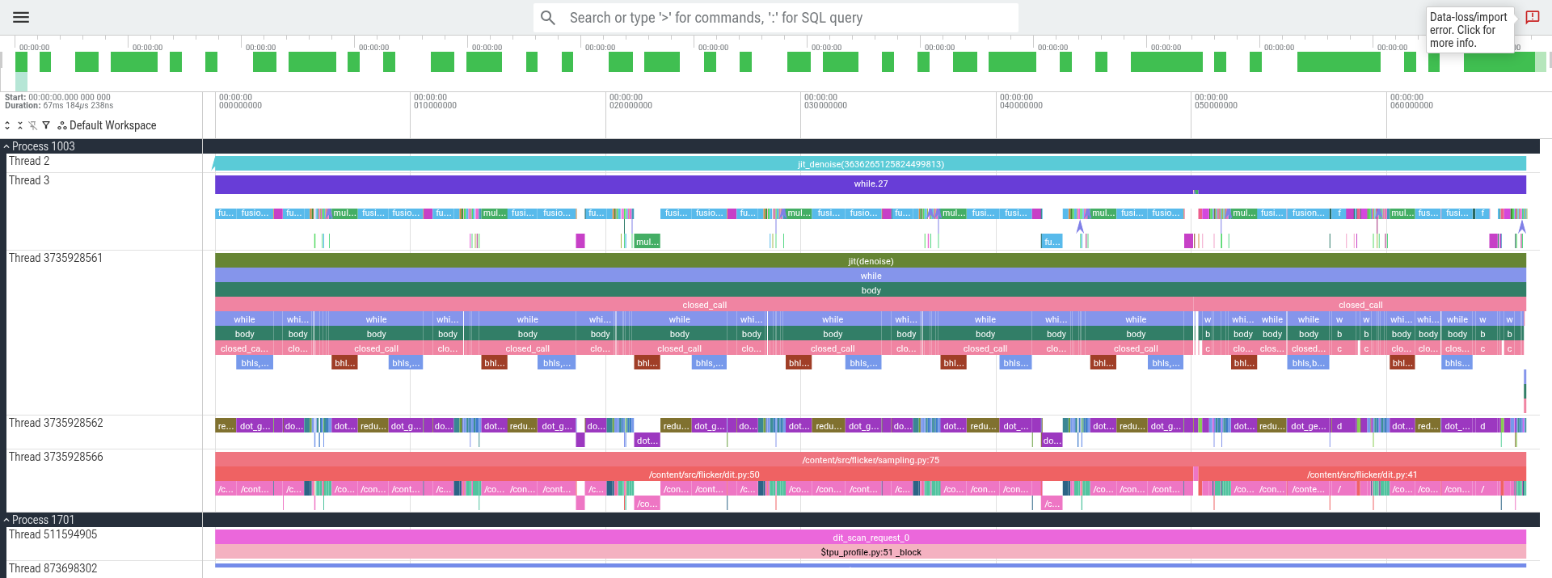The width and height of the screenshot is (1552, 578).
Task: Click the unpin all tracks icon
Action: (33, 125)
